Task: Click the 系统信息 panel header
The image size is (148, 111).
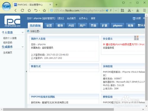Action: 123,66
